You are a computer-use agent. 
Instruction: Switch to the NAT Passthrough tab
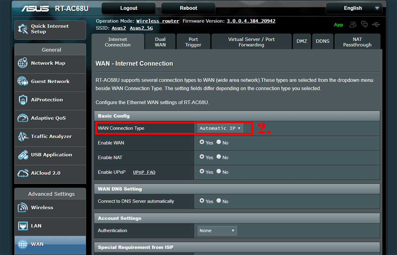[357, 42]
